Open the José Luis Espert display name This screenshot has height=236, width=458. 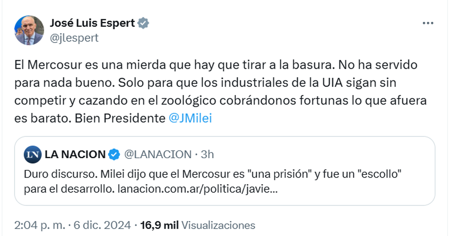(x=92, y=23)
